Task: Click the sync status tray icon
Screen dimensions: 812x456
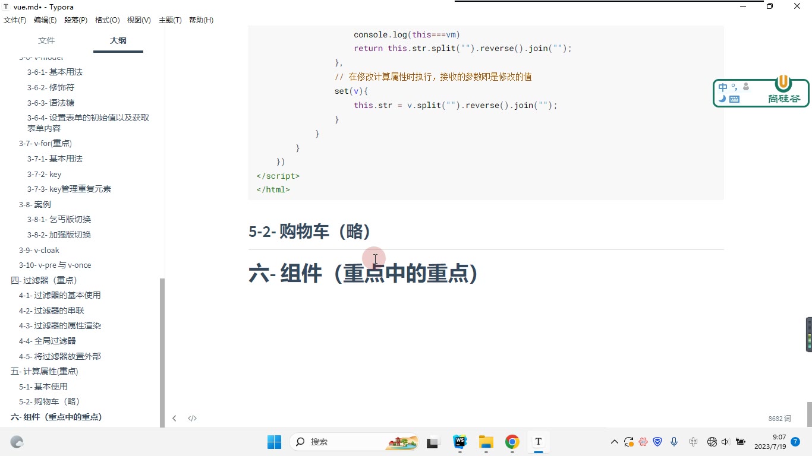Action: point(629,442)
